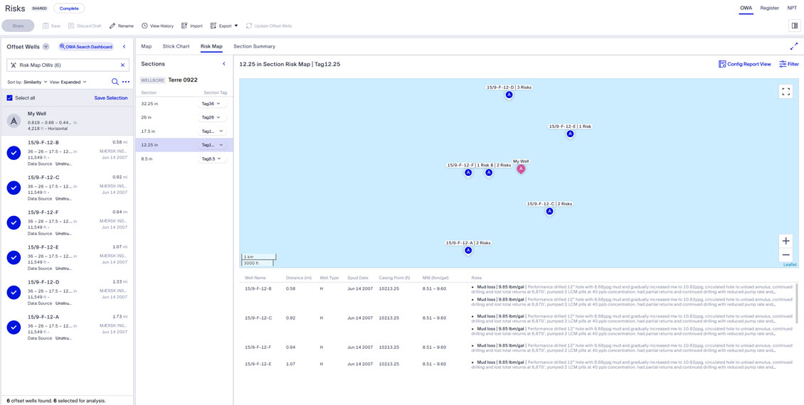
Task: Select the Risk Map tab
Action: coord(211,46)
